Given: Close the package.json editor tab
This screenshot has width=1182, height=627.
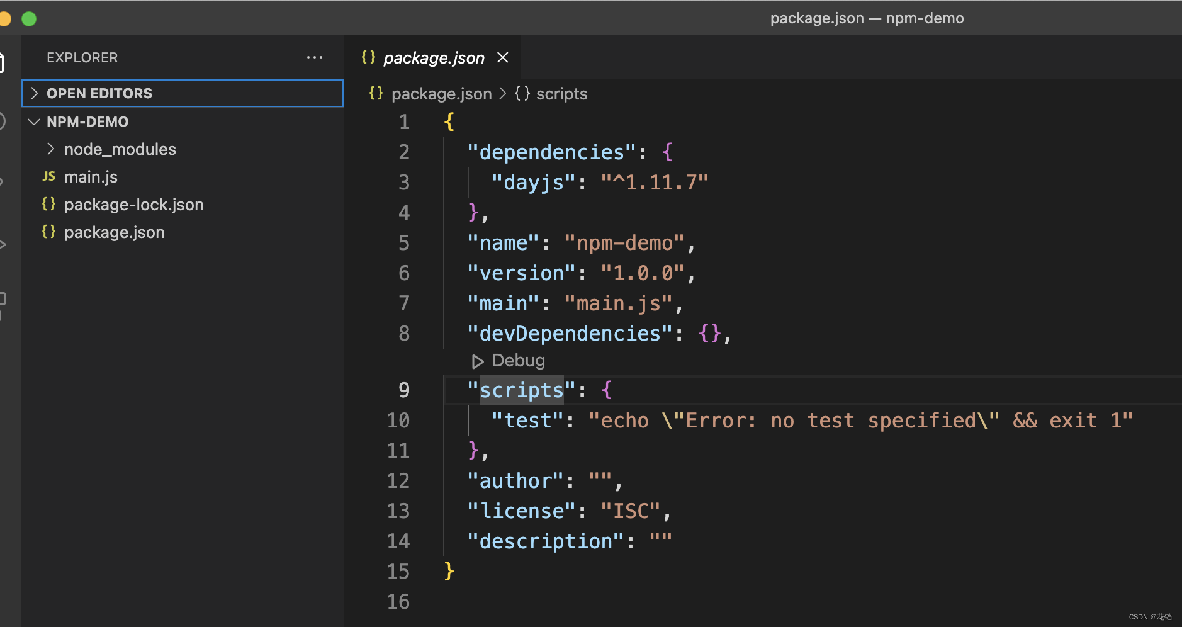Looking at the screenshot, I should click(x=503, y=57).
